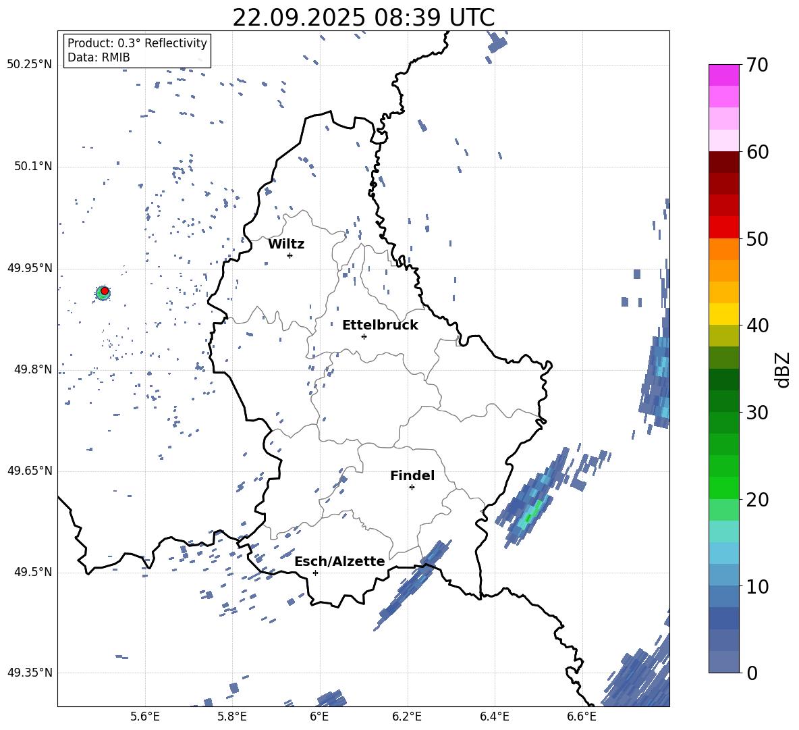Click the 40 tick label on colorbar
The image size is (799, 730).
(x=757, y=325)
